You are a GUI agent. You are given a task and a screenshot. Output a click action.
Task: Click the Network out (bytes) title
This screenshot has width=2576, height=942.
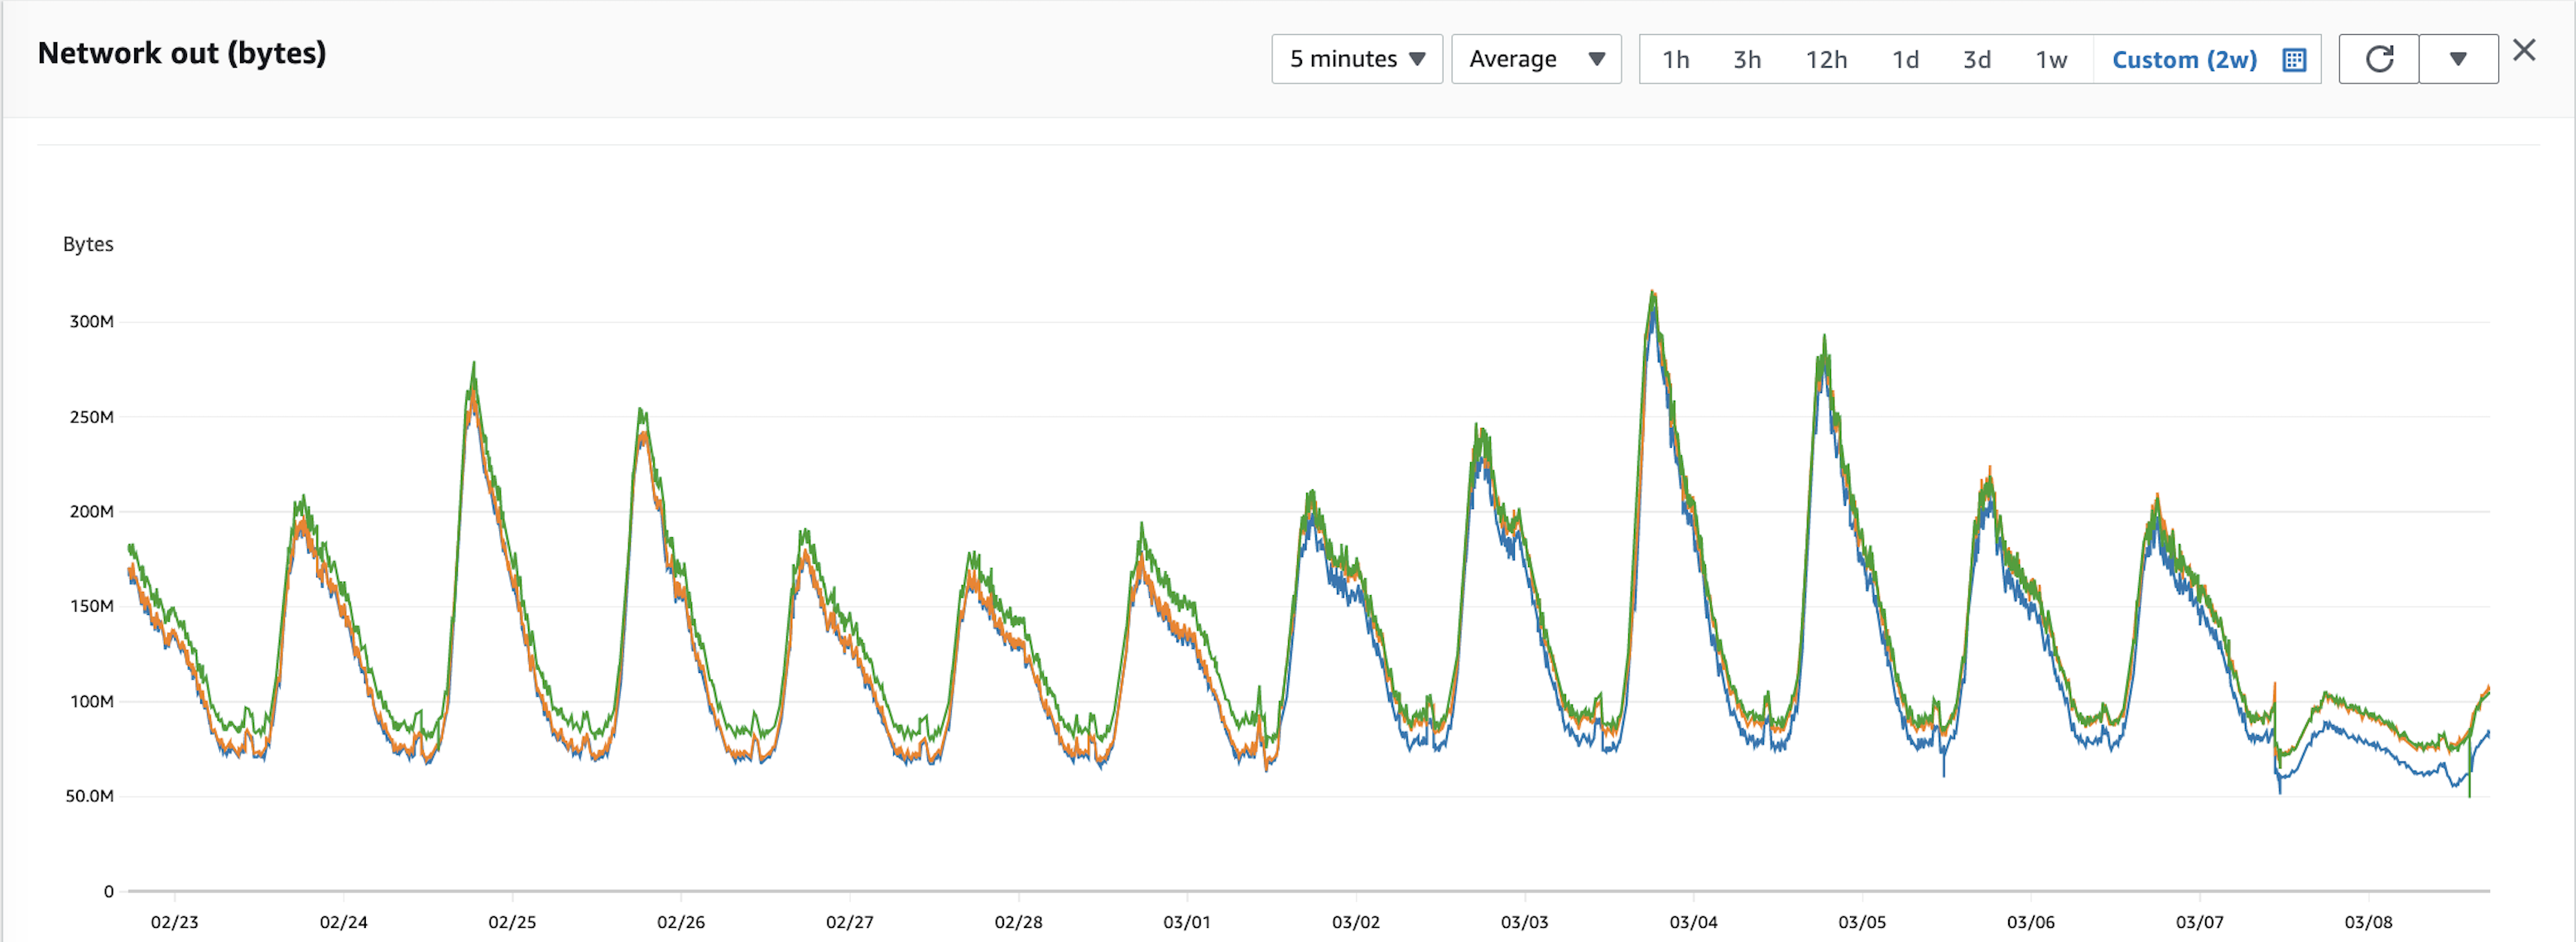pos(182,53)
